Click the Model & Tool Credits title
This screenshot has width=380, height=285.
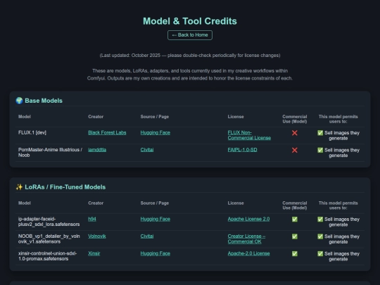pos(190,21)
